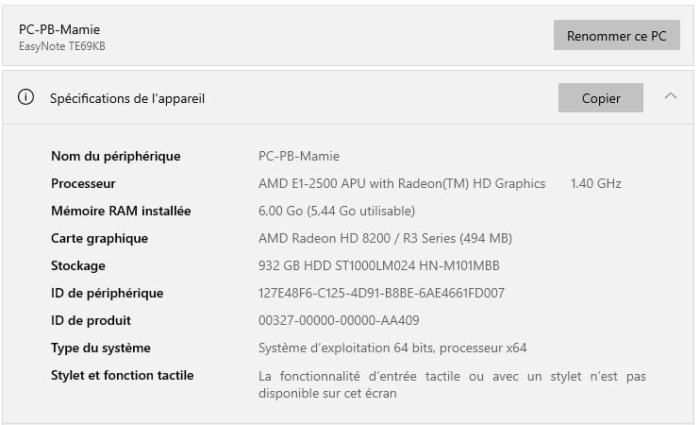Click the AMD Radeon HD 8200 value
The image size is (700, 425).
point(385,238)
